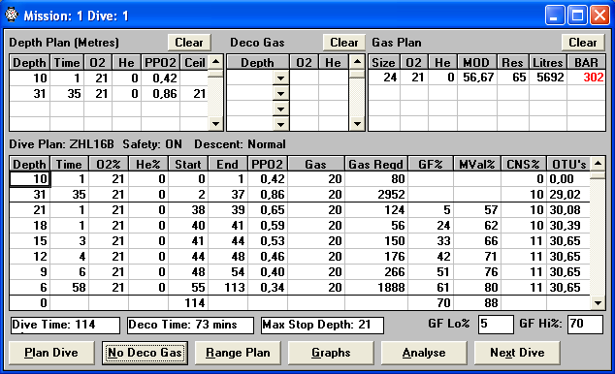
Task: Click PPO2 header in Depth Plan
Action: point(160,63)
